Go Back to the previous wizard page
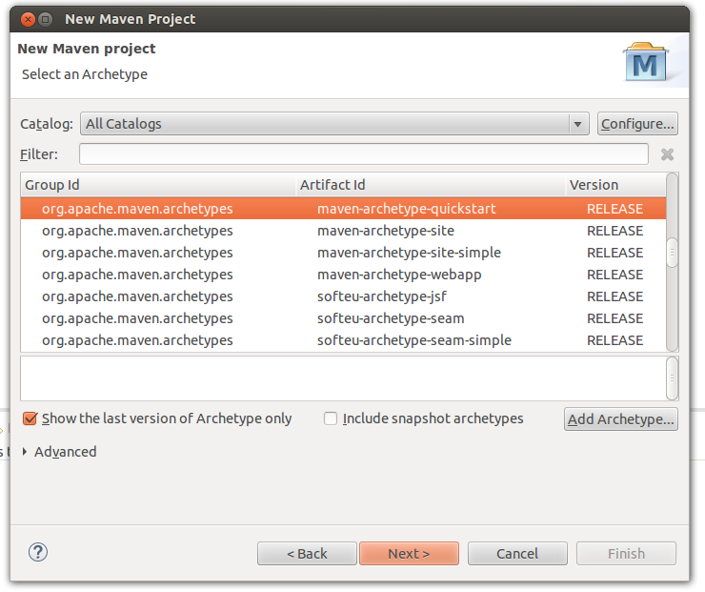 307,554
